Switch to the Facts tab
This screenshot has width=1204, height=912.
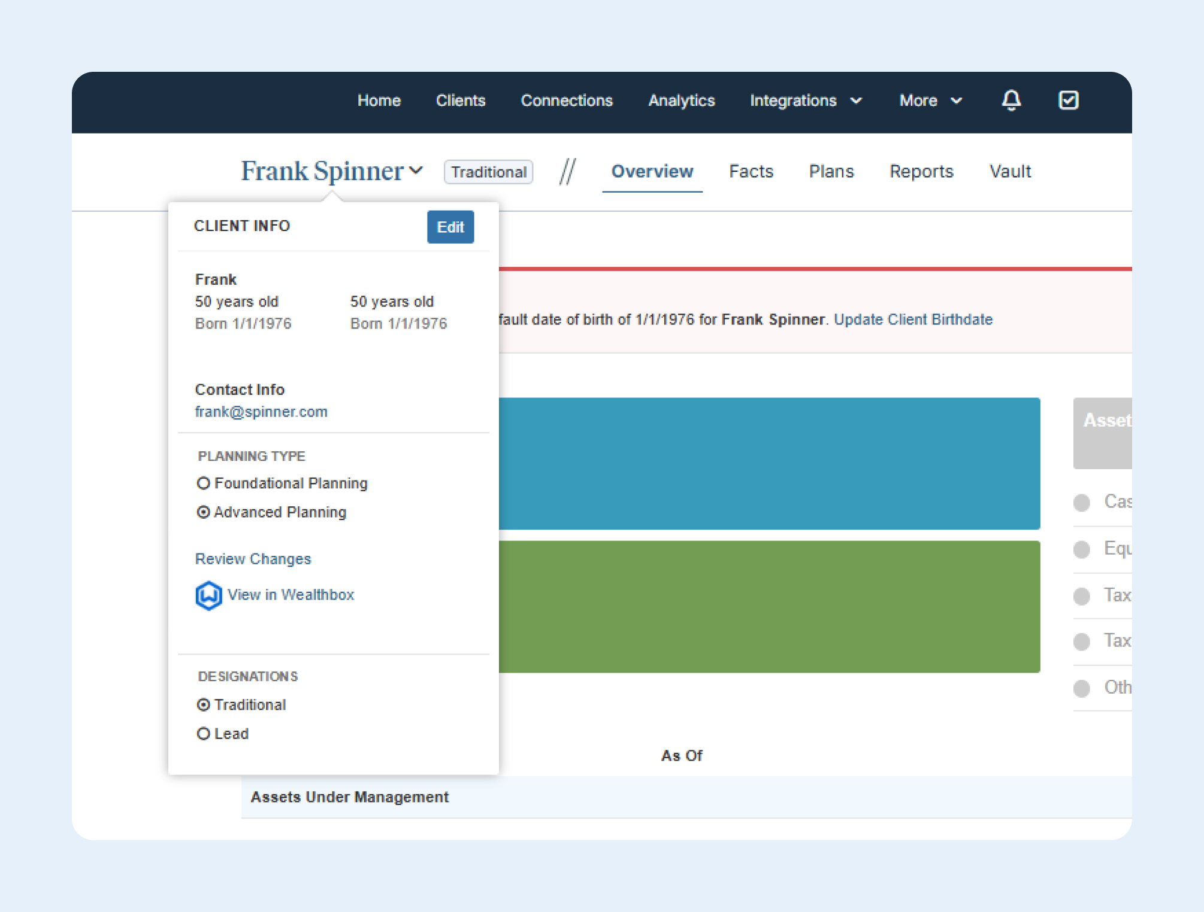click(751, 172)
